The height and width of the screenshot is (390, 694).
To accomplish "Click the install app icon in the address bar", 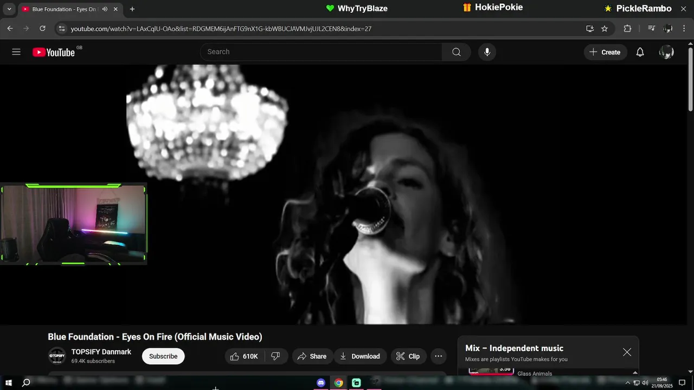I will [590, 29].
